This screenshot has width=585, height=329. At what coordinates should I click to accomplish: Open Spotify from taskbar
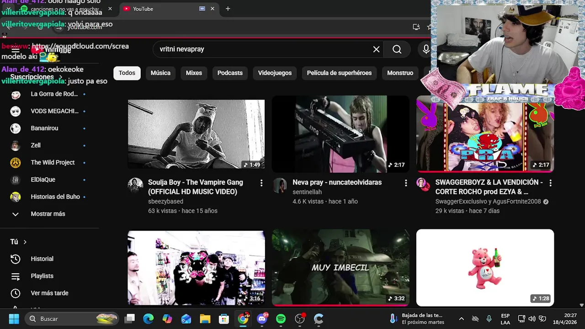click(281, 318)
